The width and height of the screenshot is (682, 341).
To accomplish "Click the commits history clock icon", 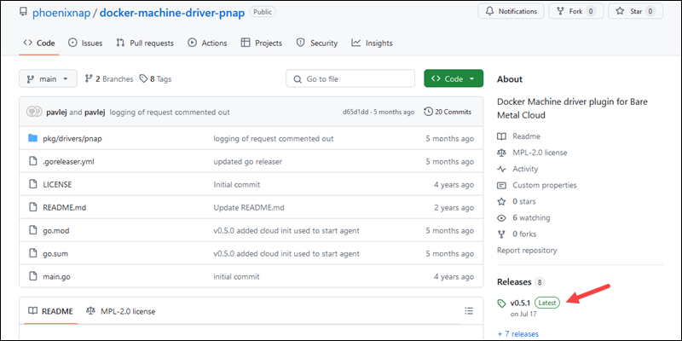I will (x=428, y=112).
